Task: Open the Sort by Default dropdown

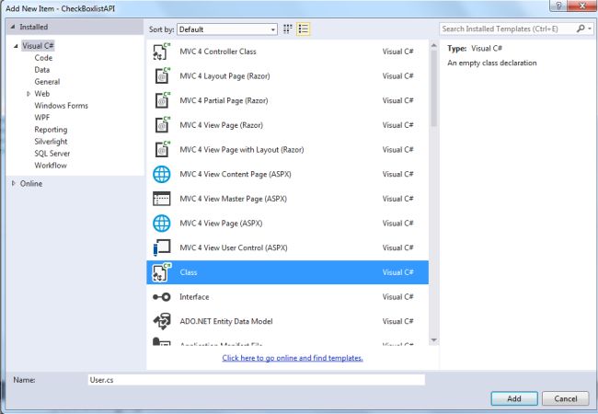Action: click(x=227, y=29)
